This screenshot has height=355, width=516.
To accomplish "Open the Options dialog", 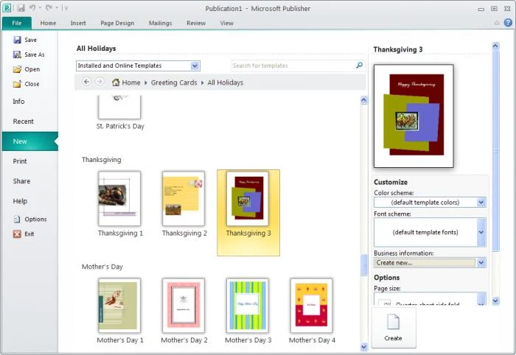I will 18,219.
